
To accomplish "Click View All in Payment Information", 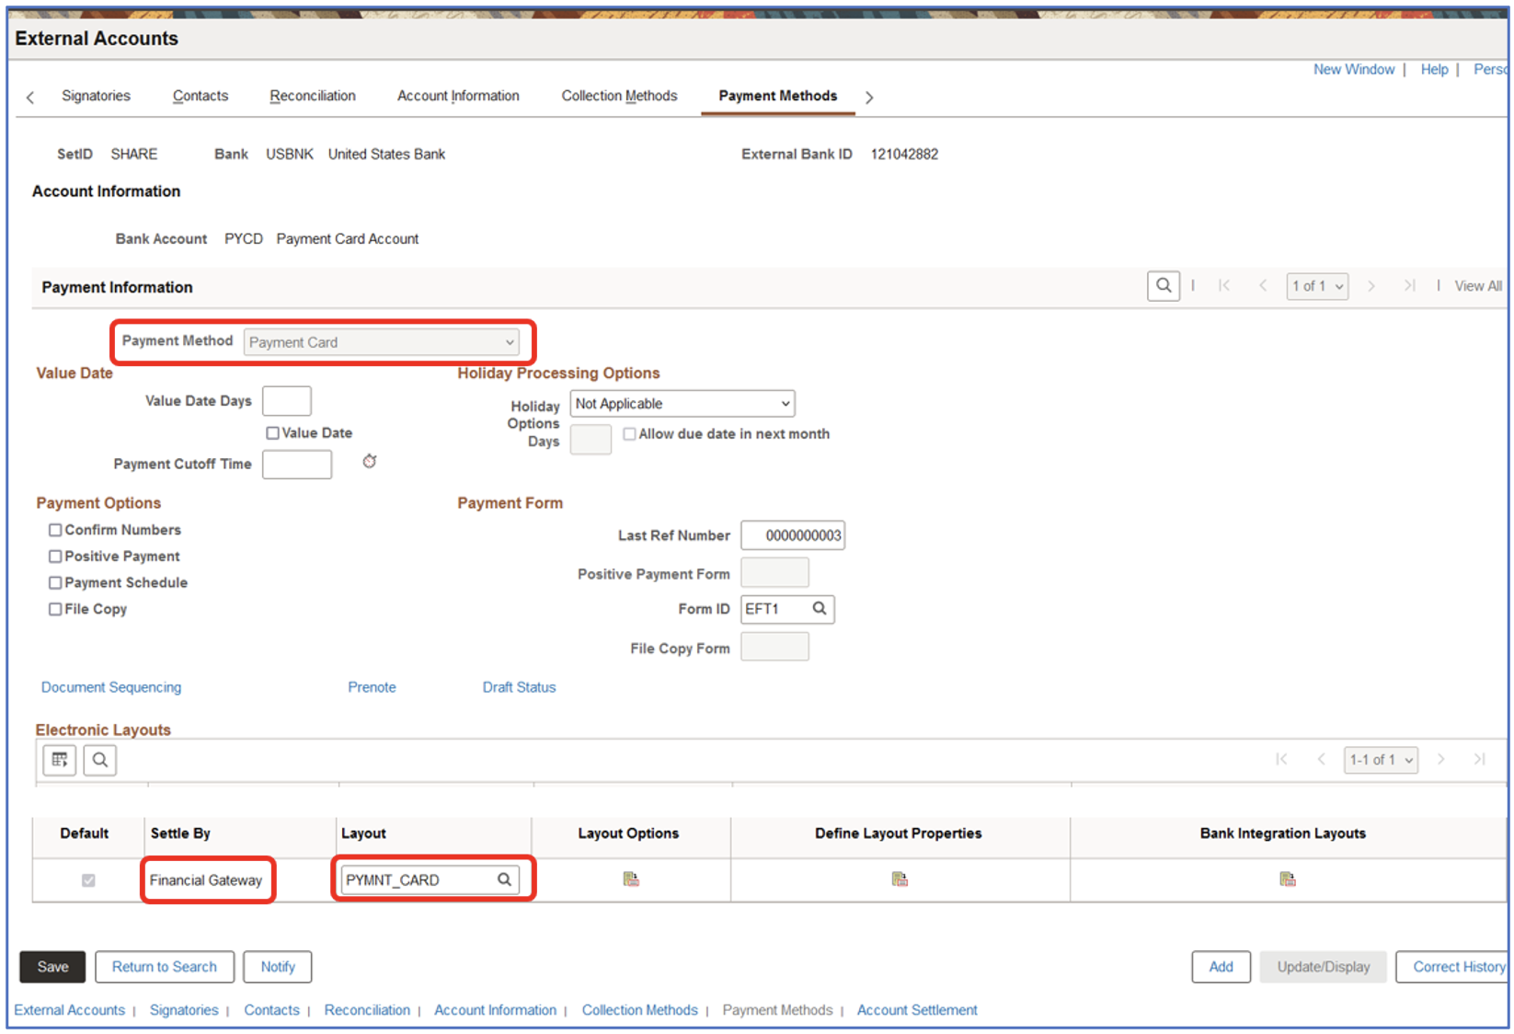I will click(x=1478, y=286).
